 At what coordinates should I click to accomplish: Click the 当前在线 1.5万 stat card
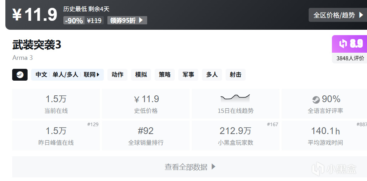click(56, 104)
